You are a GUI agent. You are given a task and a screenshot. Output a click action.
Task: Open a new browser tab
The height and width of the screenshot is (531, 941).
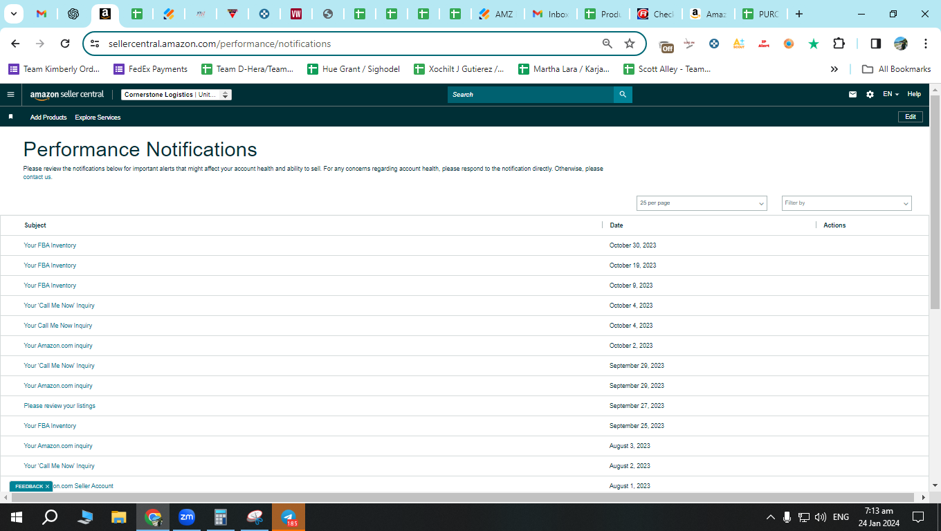click(x=799, y=14)
